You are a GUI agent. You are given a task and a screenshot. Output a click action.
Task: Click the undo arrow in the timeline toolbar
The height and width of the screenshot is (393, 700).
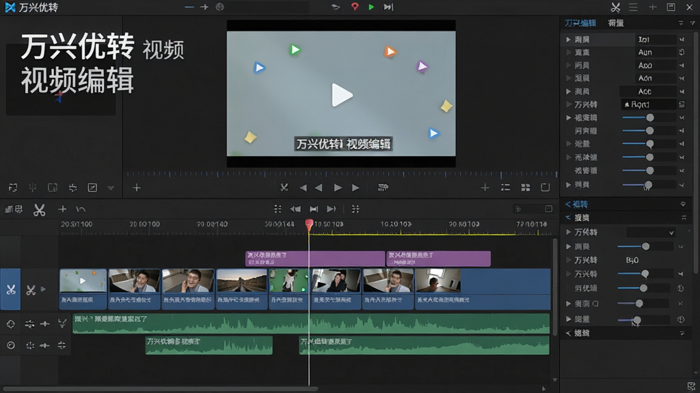pyautogui.click(x=81, y=209)
